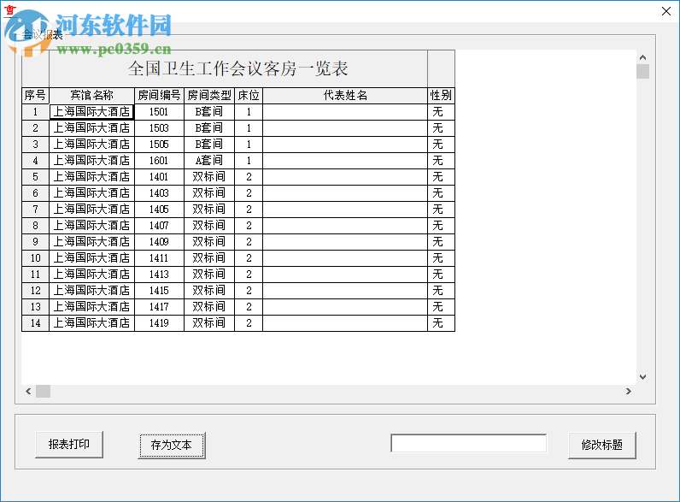Click sequence number cell 14
The height and width of the screenshot is (502, 680).
[36, 323]
